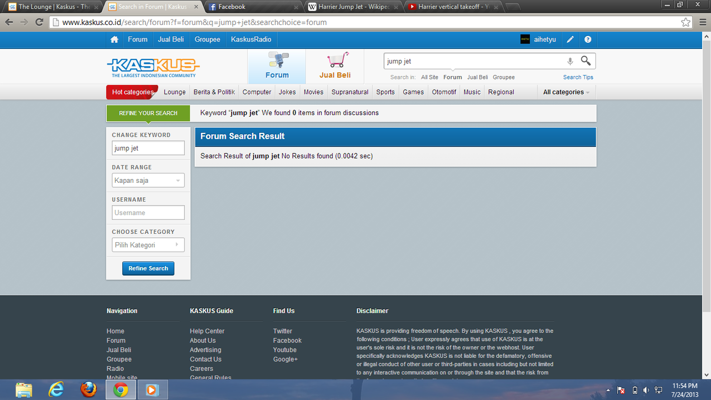Click the Change Keyword input field
This screenshot has height=400, width=711.
tap(148, 148)
